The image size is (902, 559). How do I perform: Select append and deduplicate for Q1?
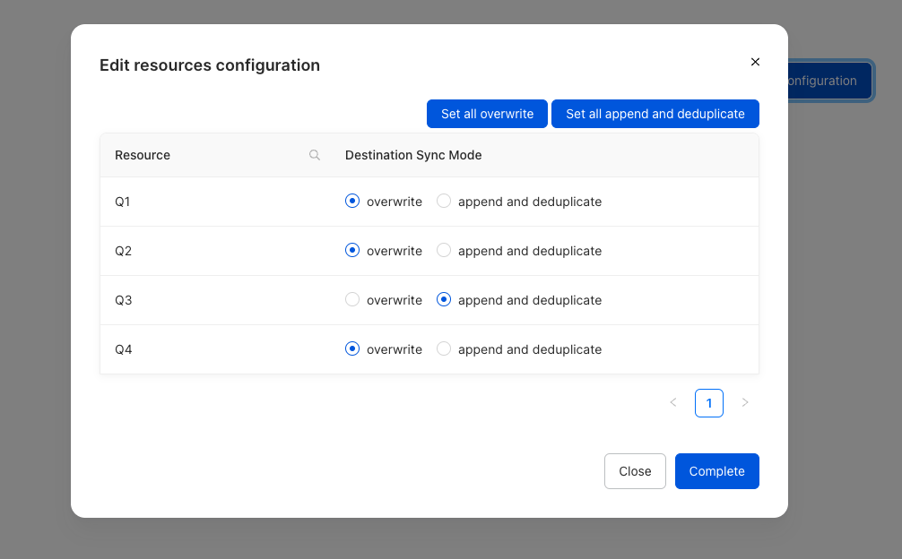[444, 201]
